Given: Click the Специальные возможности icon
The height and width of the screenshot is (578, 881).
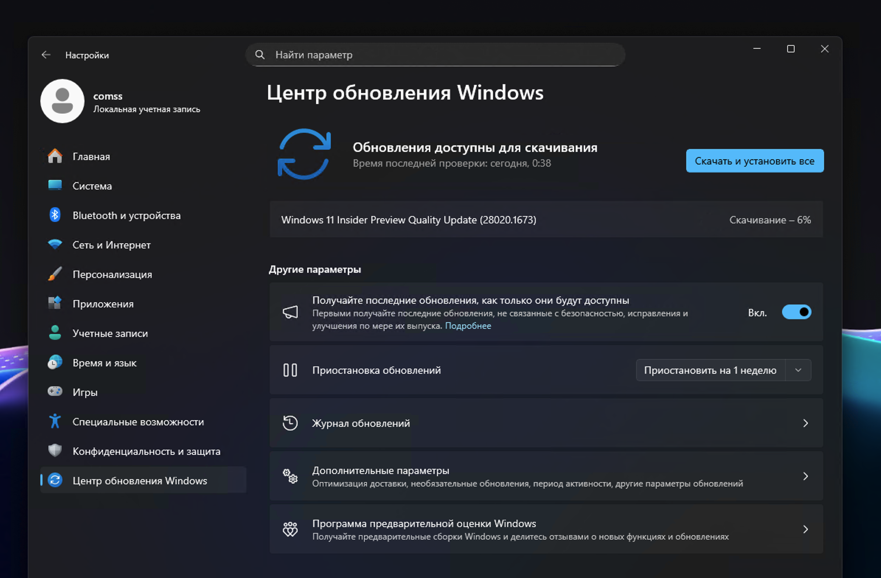Looking at the screenshot, I should (x=55, y=421).
